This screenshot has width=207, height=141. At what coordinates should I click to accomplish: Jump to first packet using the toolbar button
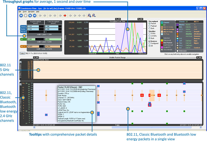pos(21,16)
